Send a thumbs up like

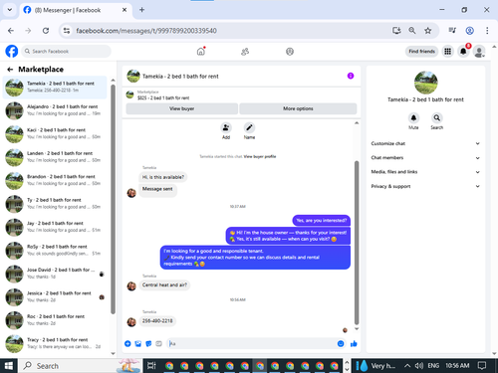click(354, 344)
